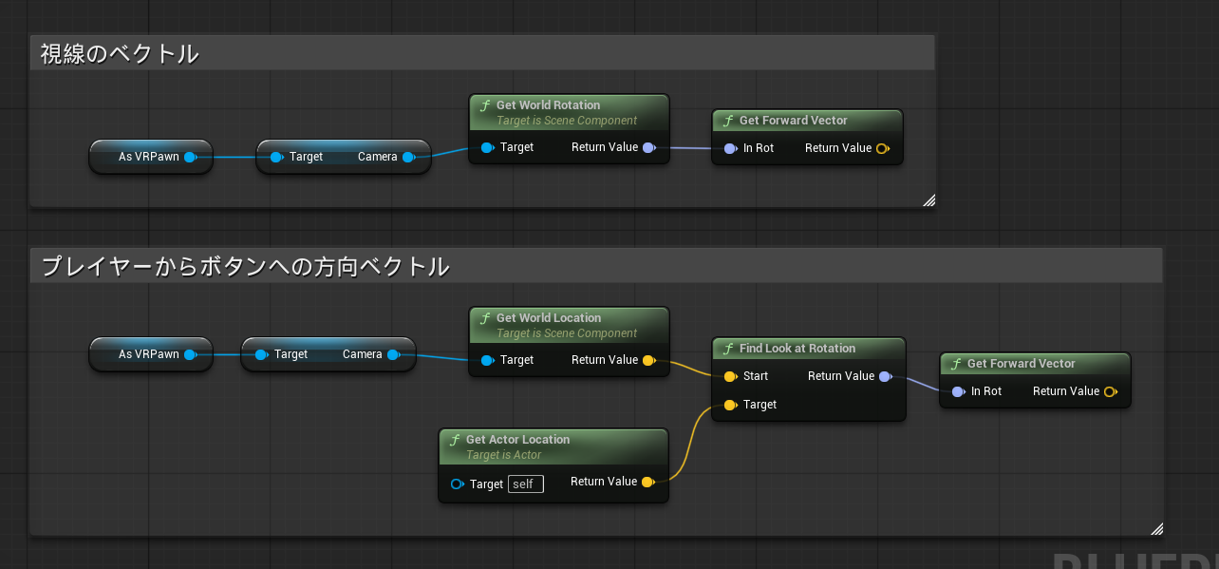Click Camera output pin in 視線のベクトル group
Viewport: 1219px width, 569px height.
(x=408, y=157)
